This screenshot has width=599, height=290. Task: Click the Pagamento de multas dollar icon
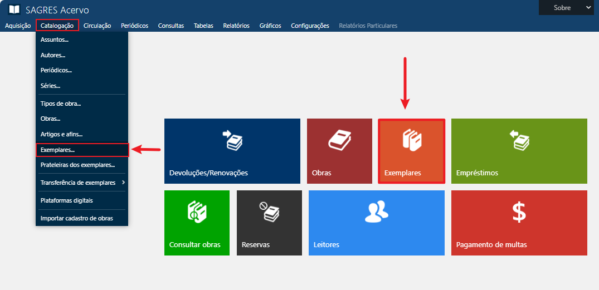(x=519, y=212)
